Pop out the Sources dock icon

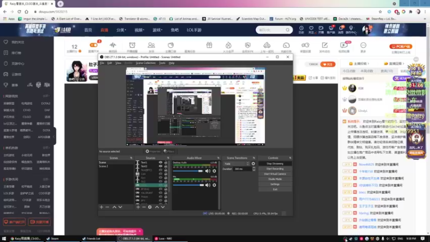[x=168, y=158]
